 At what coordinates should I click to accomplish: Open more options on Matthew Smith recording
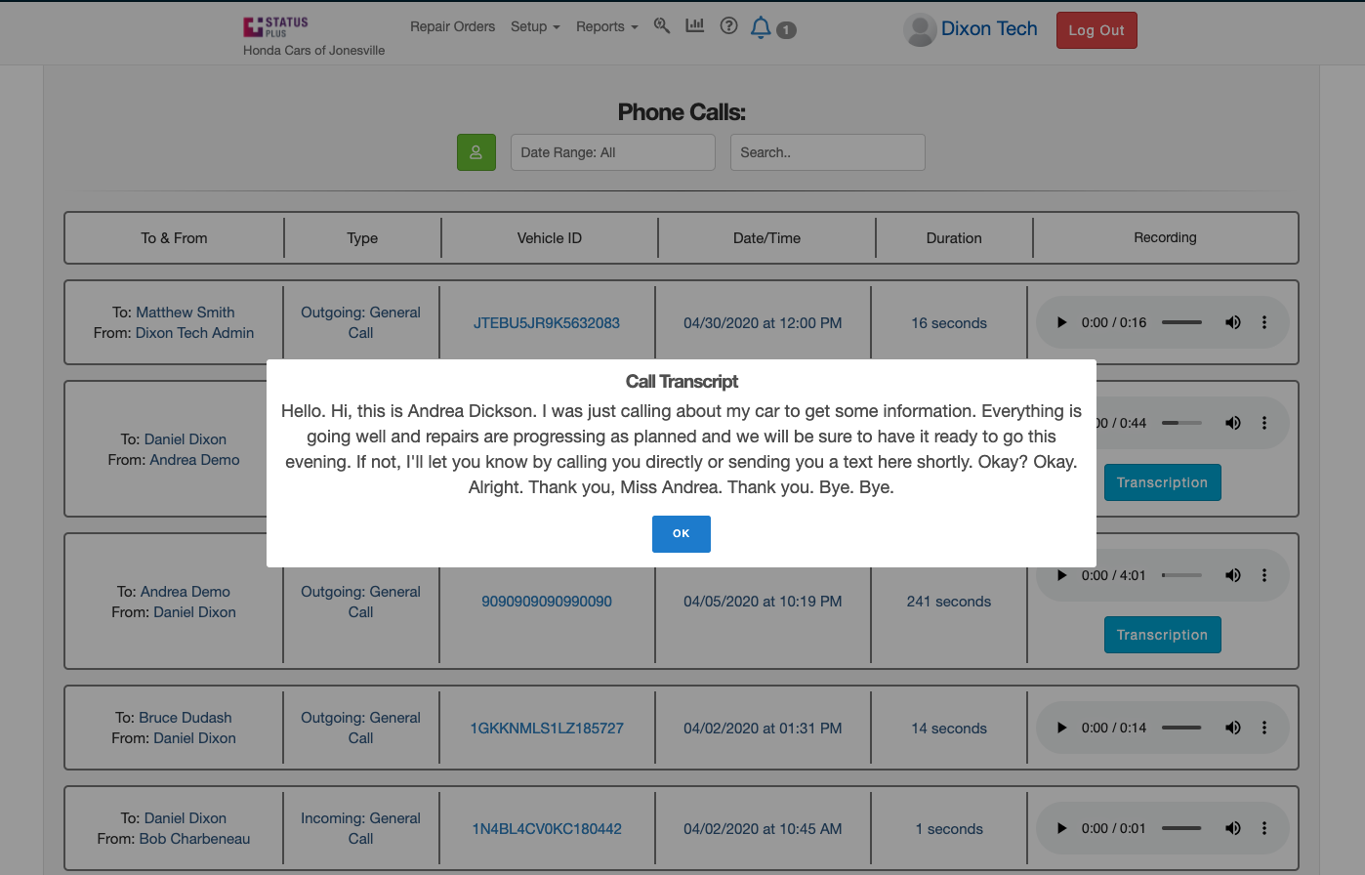(1264, 322)
